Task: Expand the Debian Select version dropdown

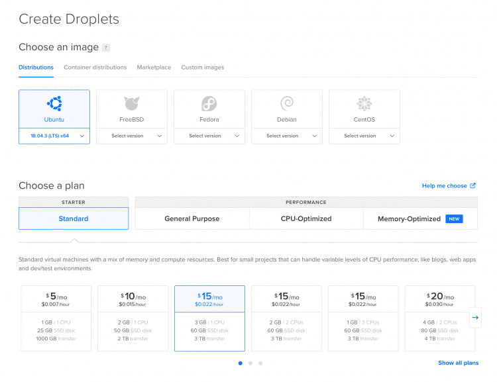Action: (287, 136)
